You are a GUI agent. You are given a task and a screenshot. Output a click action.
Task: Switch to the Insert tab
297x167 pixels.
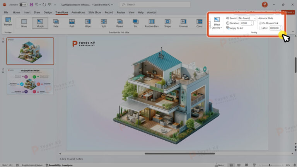27,12
